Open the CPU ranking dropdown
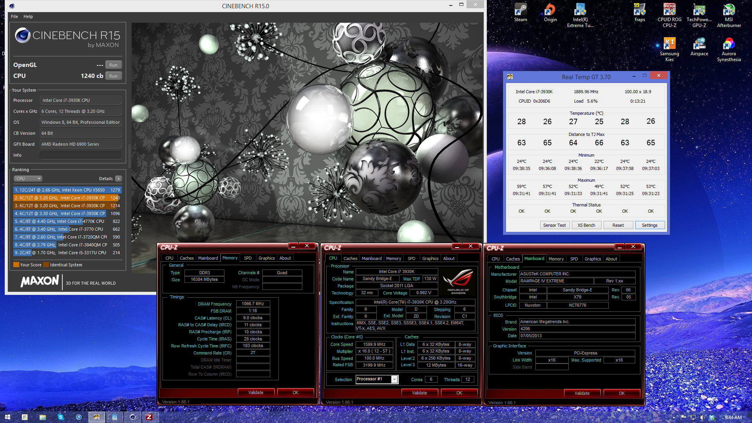 28,179
